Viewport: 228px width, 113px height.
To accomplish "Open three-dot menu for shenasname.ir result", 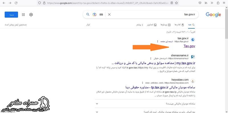I will [x=151, y=58].
